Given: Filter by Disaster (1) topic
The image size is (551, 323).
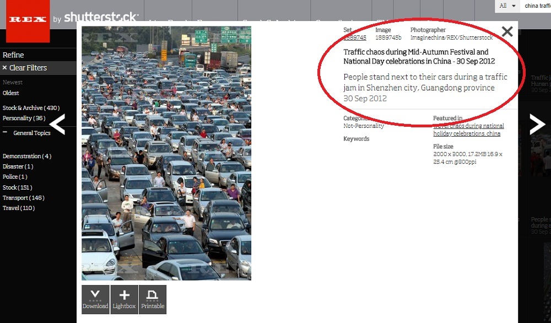Looking at the screenshot, I should coord(18,166).
